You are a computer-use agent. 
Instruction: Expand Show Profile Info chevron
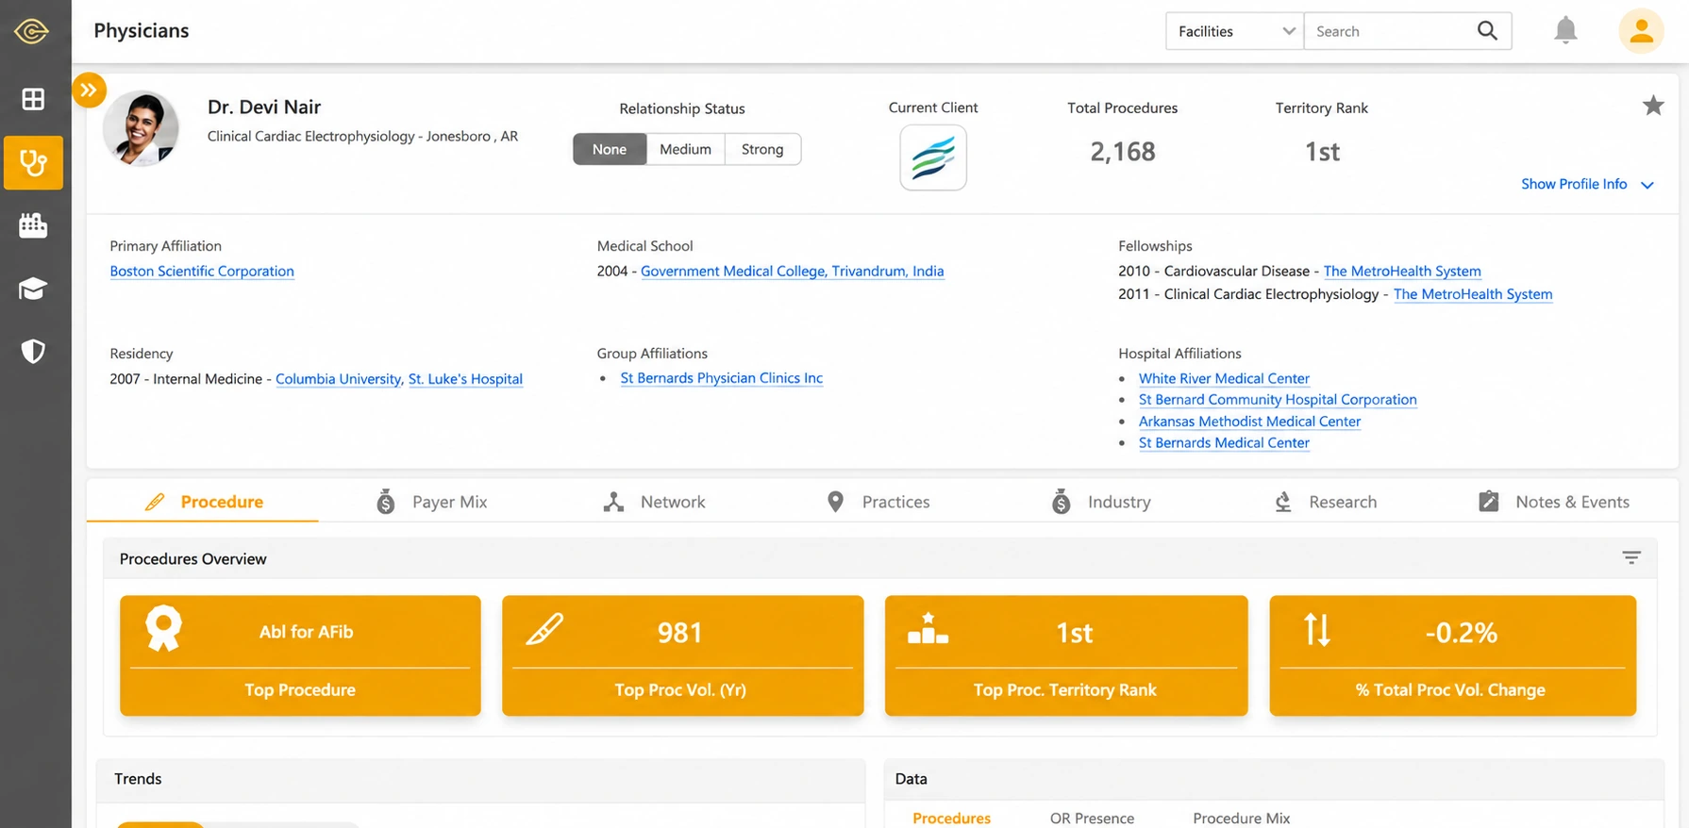[x=1647, y=185]
